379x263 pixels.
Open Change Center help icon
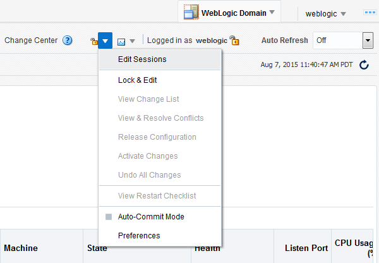67,40
